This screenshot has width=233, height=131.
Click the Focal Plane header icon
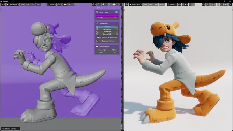pyautogui.click(x=97, y=12)
